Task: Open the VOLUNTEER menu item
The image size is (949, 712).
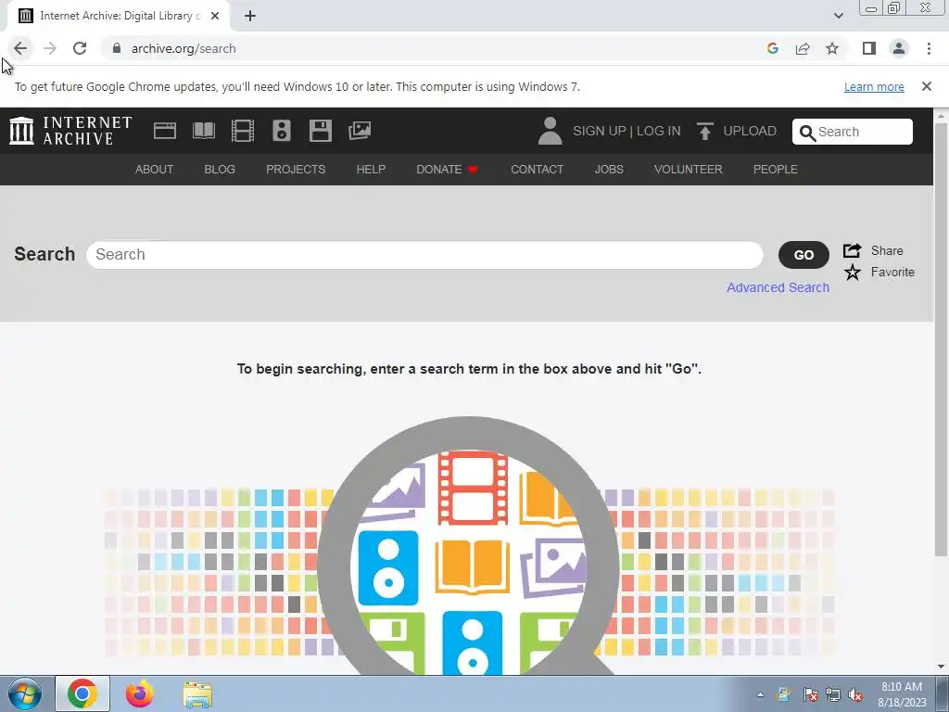Action: tap(689, 170)
